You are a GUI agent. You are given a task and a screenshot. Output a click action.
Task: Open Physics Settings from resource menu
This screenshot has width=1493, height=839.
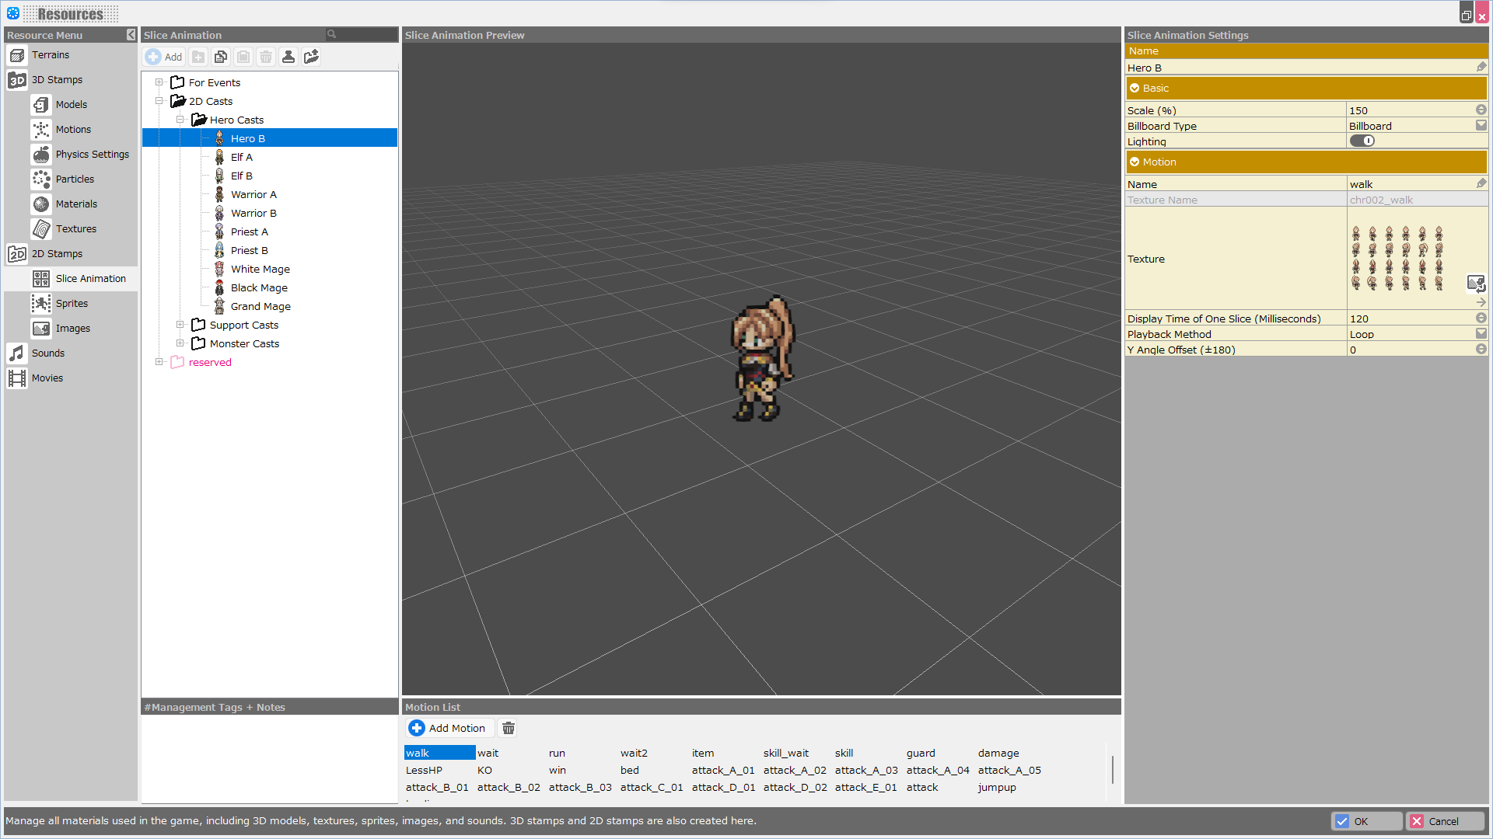coord(92,155)
